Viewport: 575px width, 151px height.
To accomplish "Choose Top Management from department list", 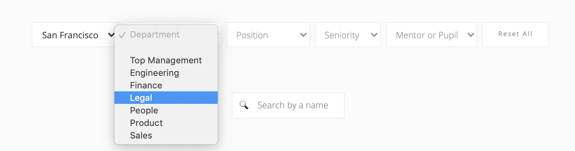I will (166, 60).
